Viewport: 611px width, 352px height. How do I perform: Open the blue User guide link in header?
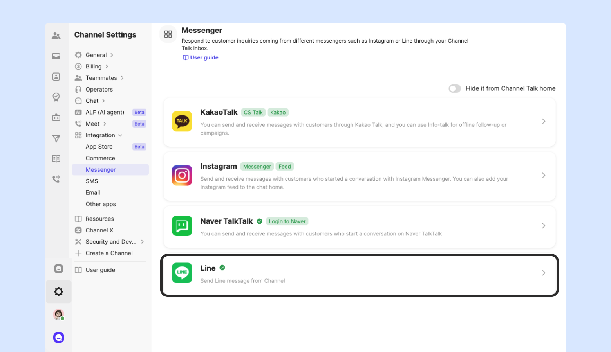tap(201, 57)
